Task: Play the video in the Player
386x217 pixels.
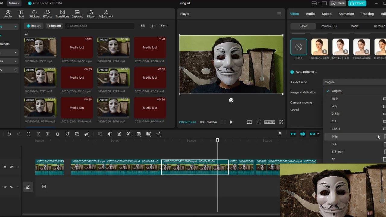Action: (x=231, y=122)
